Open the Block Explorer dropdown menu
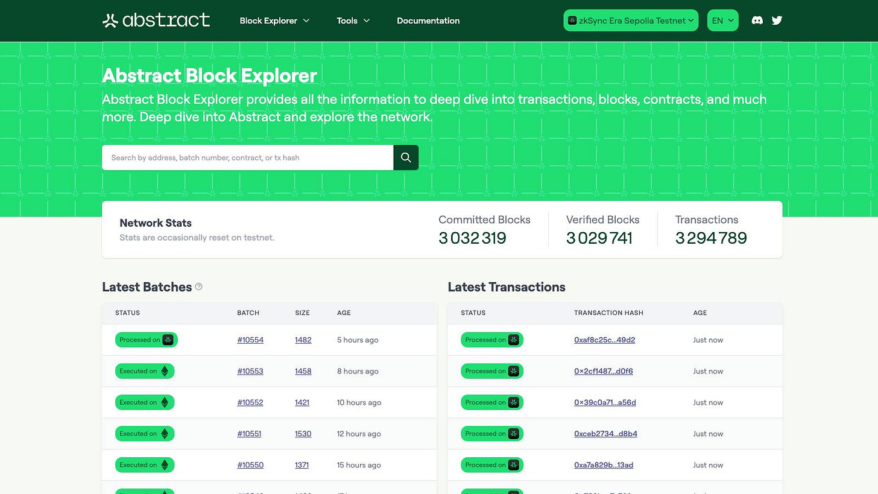This screenshot has width=878, height=494. tap(274, 21)
